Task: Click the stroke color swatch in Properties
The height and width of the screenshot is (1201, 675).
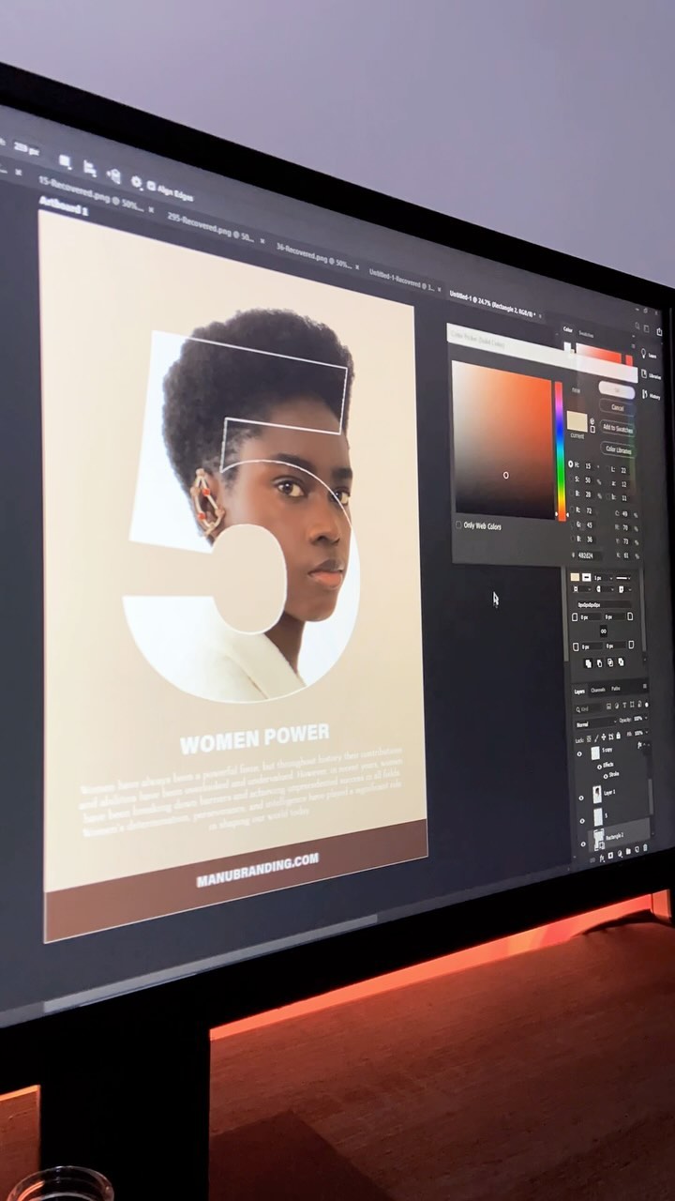Action: coord(587,577)
